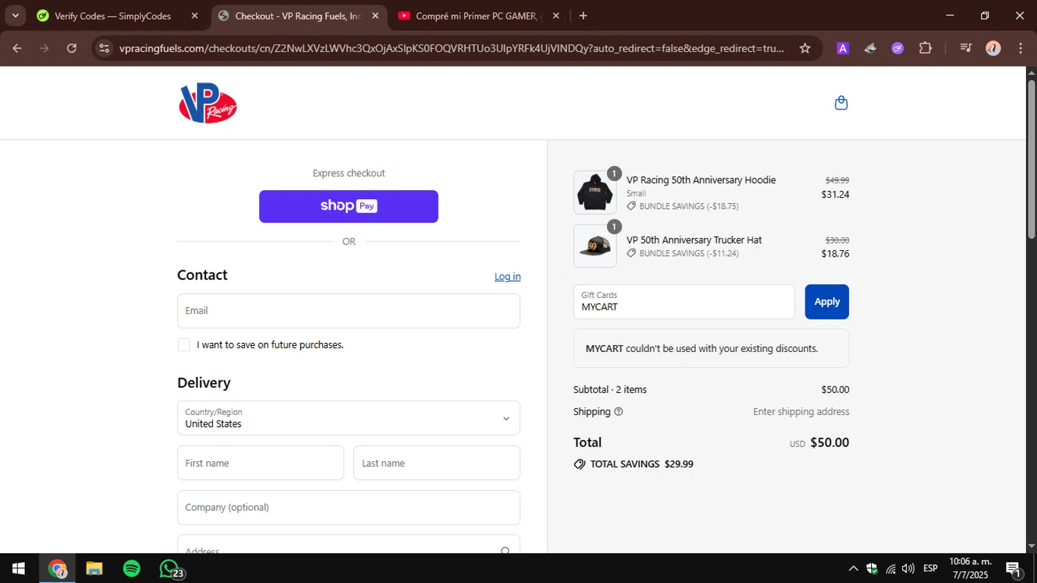Click the Log in link

[x=507, y=277]
